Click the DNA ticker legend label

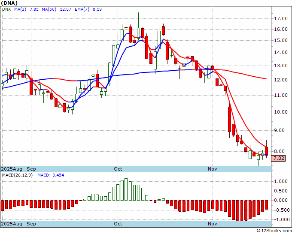[6, 9]
